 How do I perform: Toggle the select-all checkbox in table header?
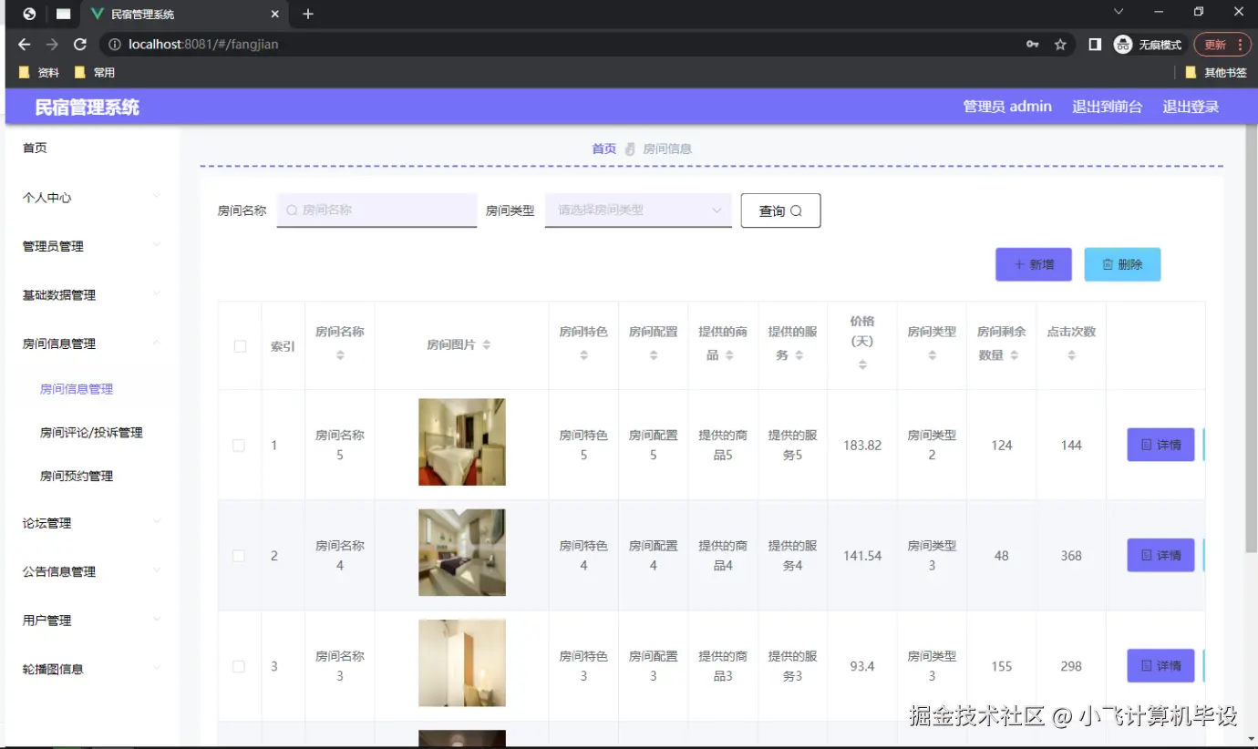tap(240, 346)
